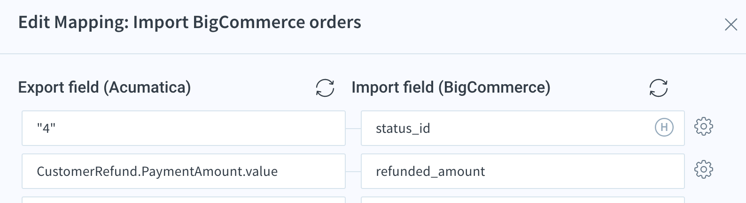Select the CustomerRefund.PaymentAmount.value export field
The height and width of the screenshot is (203, 746).
click(x=184, y=171)
